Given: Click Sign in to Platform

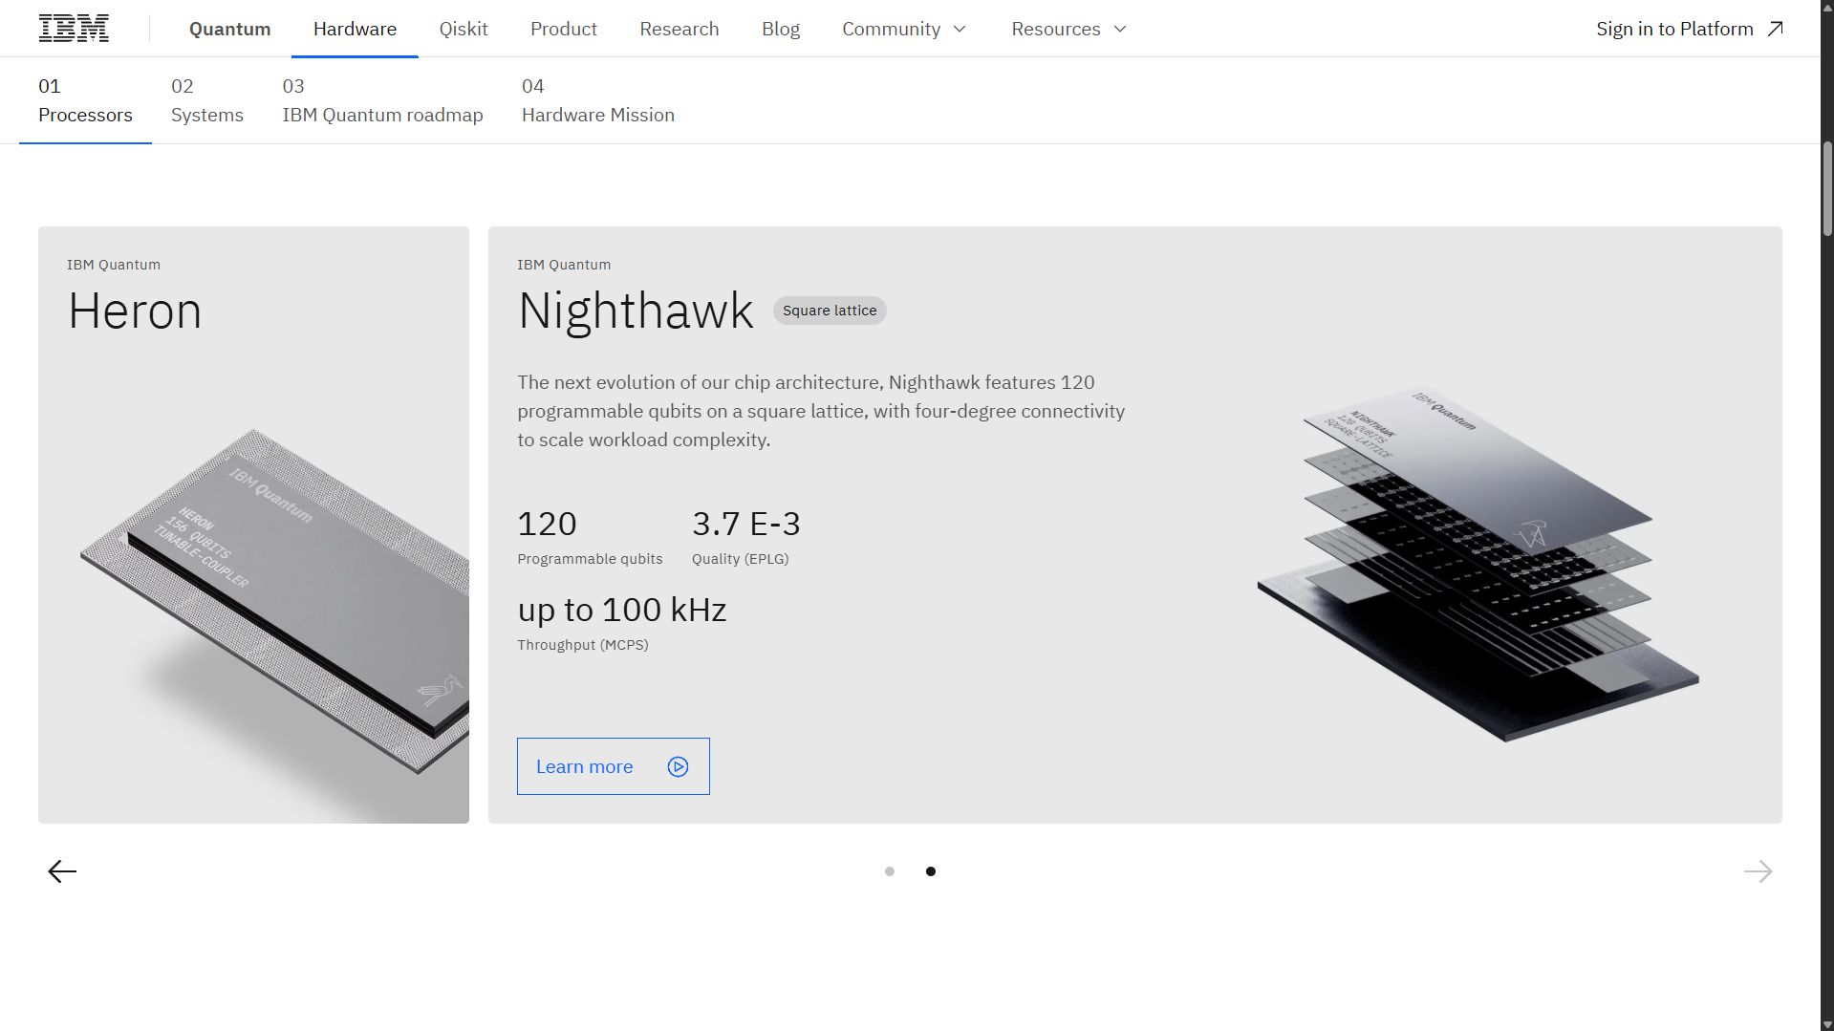Looking at the screenshot, I should 1690,29.
